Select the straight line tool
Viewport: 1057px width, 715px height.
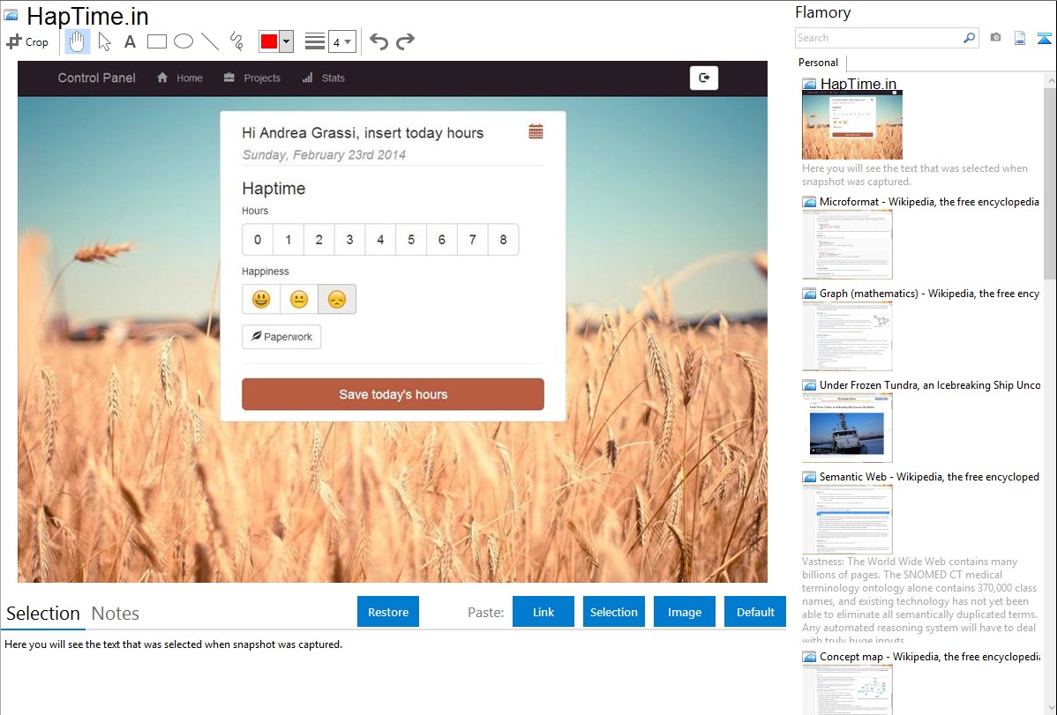tap(210, 41)
